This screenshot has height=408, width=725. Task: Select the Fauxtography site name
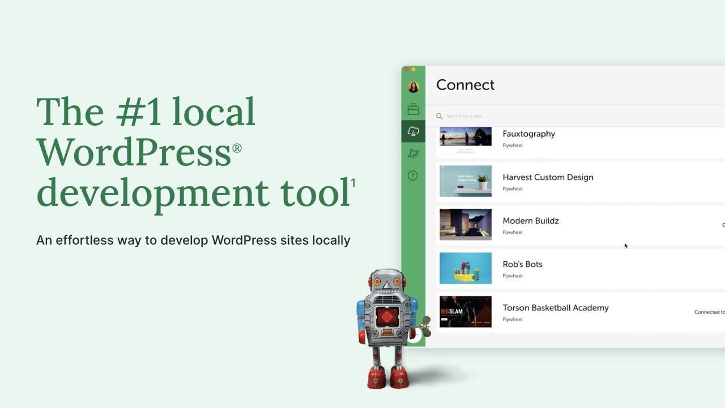[529, 134]
